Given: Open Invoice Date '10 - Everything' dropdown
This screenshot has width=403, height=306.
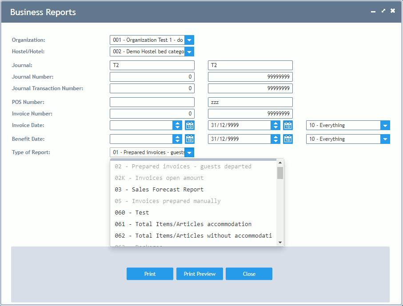Looking at the screenshot, I should 385,125.
